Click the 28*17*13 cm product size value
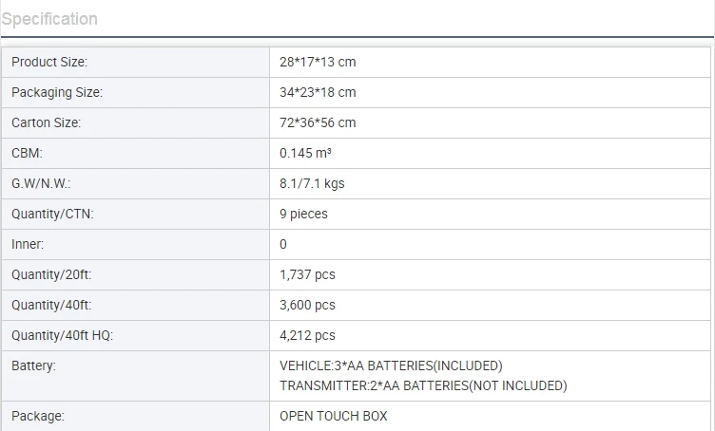This screenshot has width=715, height=431. point(318,62)
